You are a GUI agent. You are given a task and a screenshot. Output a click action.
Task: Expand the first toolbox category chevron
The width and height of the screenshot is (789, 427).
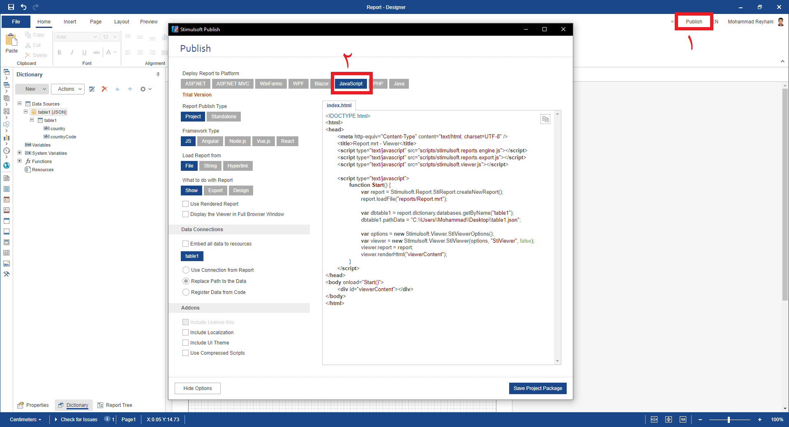(x=7, y=78)
